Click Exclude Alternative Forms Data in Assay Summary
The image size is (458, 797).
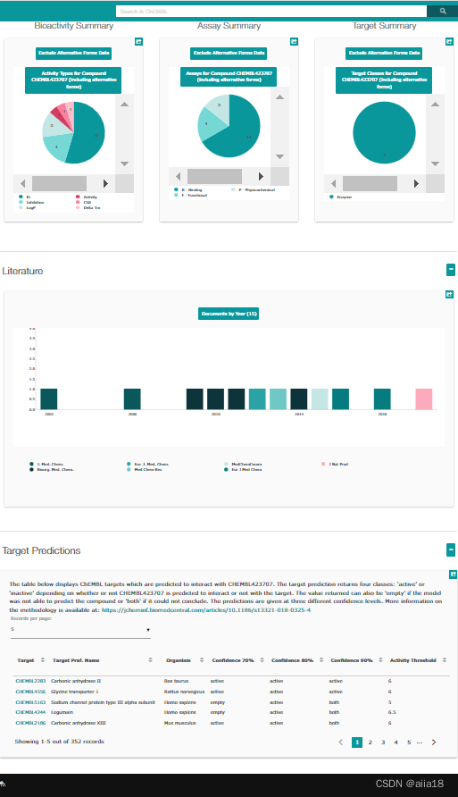point(229,53)
